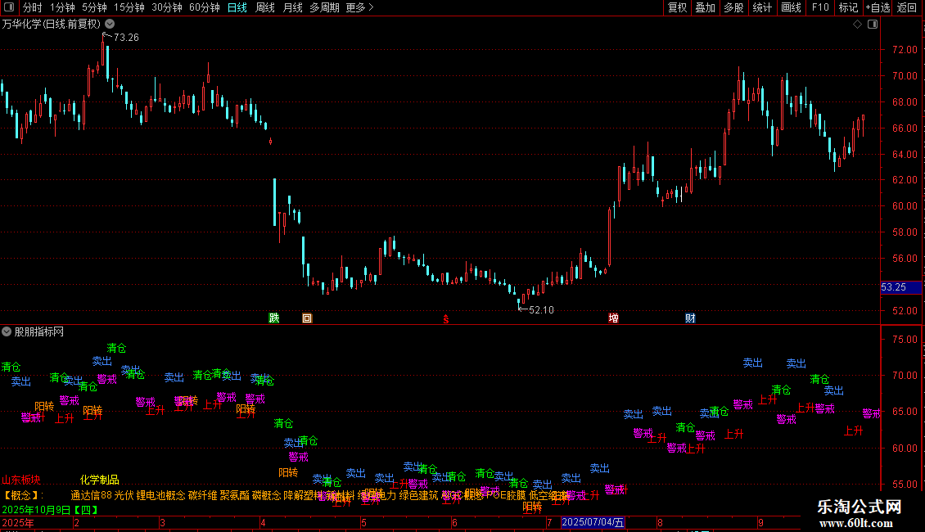Add stock with +自选 button
This screenshot has height=532, width=925.
click(878, 7)
